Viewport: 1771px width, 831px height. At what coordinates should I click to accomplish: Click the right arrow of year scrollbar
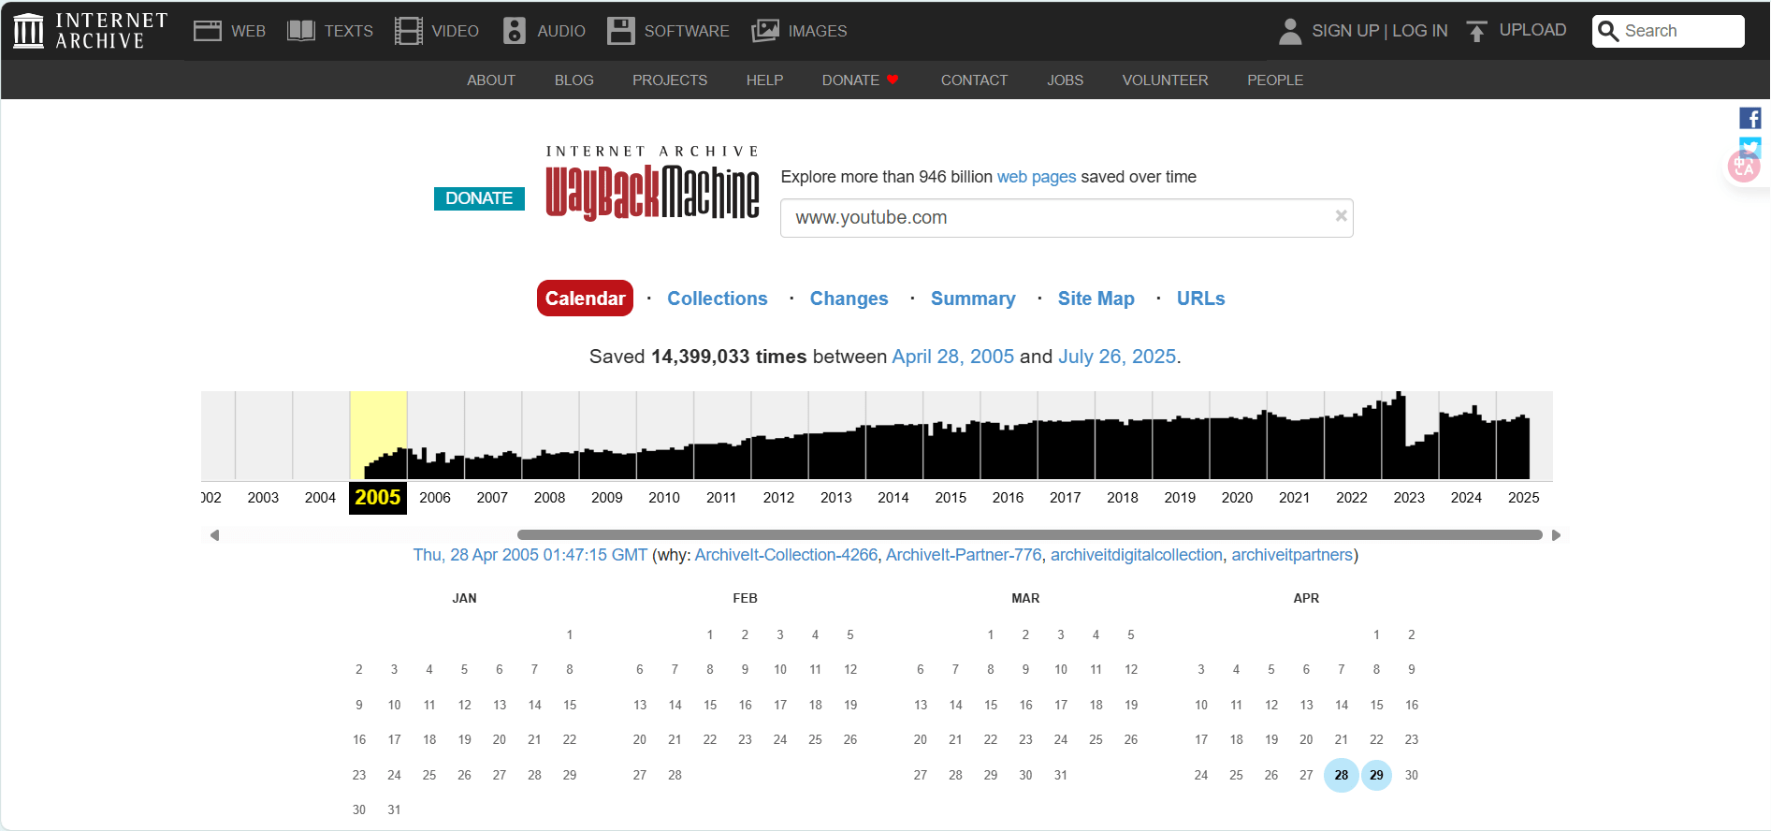1556,535
